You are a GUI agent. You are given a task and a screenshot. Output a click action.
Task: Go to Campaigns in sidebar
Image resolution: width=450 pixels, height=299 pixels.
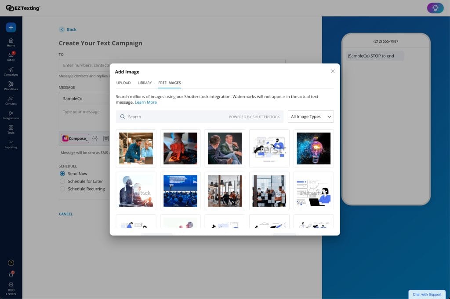tap(11, 71)
